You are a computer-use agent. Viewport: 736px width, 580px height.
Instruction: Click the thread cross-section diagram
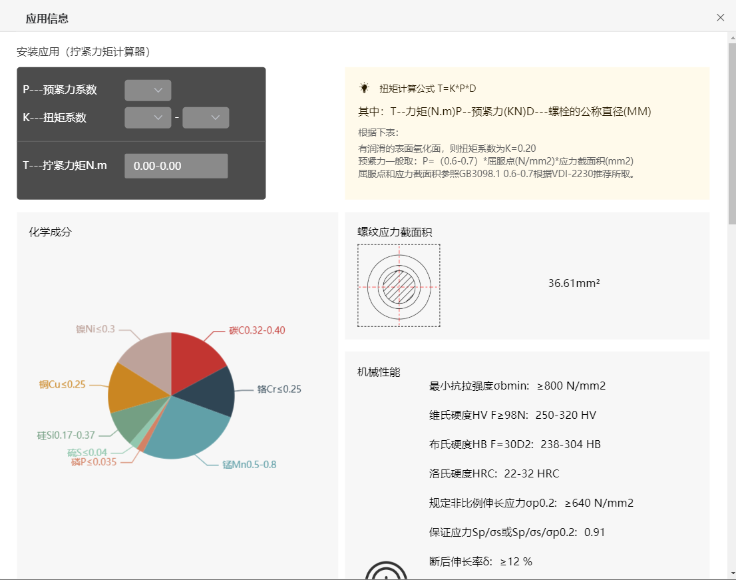click(x=399, y=286)
